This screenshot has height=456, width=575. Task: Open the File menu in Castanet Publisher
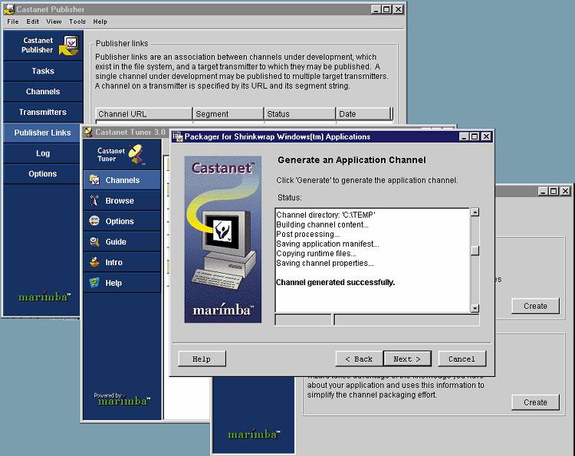[x=13, y=21]
